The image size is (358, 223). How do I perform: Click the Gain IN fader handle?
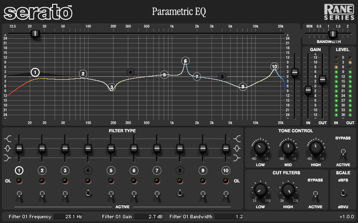tap(309, 90)
